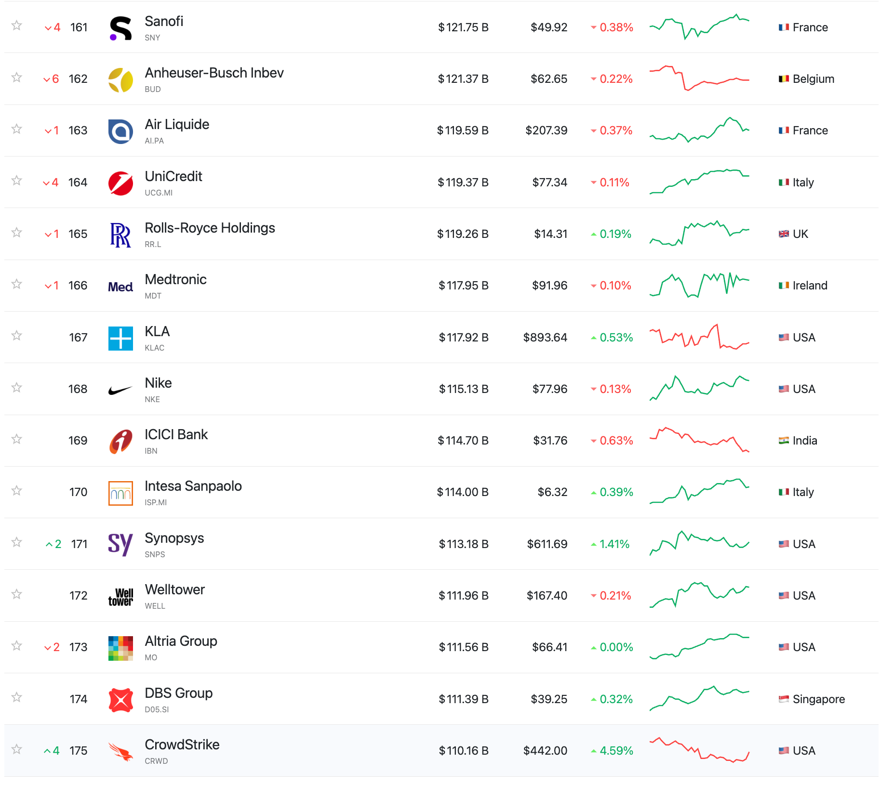This screenshot has width=880, height=785.
Task: Favorite Sanofi with the star
Action: tap(17, 26)
